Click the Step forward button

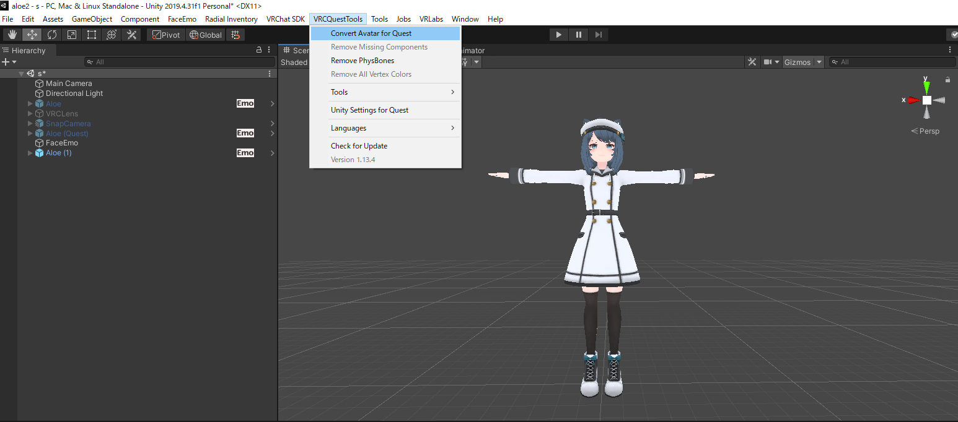pos(598,35)
